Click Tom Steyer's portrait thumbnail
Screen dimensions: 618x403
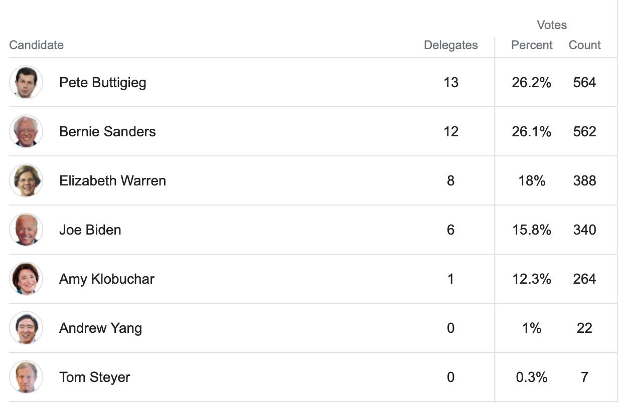tap(26, 377)
